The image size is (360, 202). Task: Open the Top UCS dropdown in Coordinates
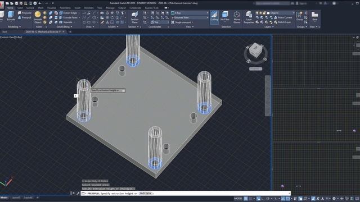coord(160,22)
